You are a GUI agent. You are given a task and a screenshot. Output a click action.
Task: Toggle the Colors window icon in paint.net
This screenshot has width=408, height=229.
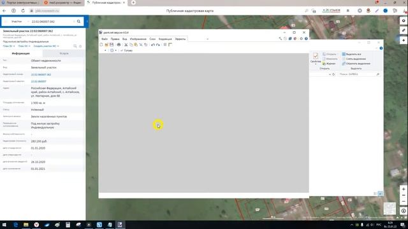295,39
